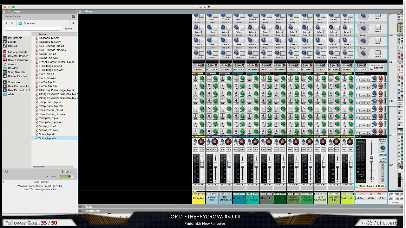Open the Bounces folder dropdown
This screenshot has width=406, height=228.
67,23
